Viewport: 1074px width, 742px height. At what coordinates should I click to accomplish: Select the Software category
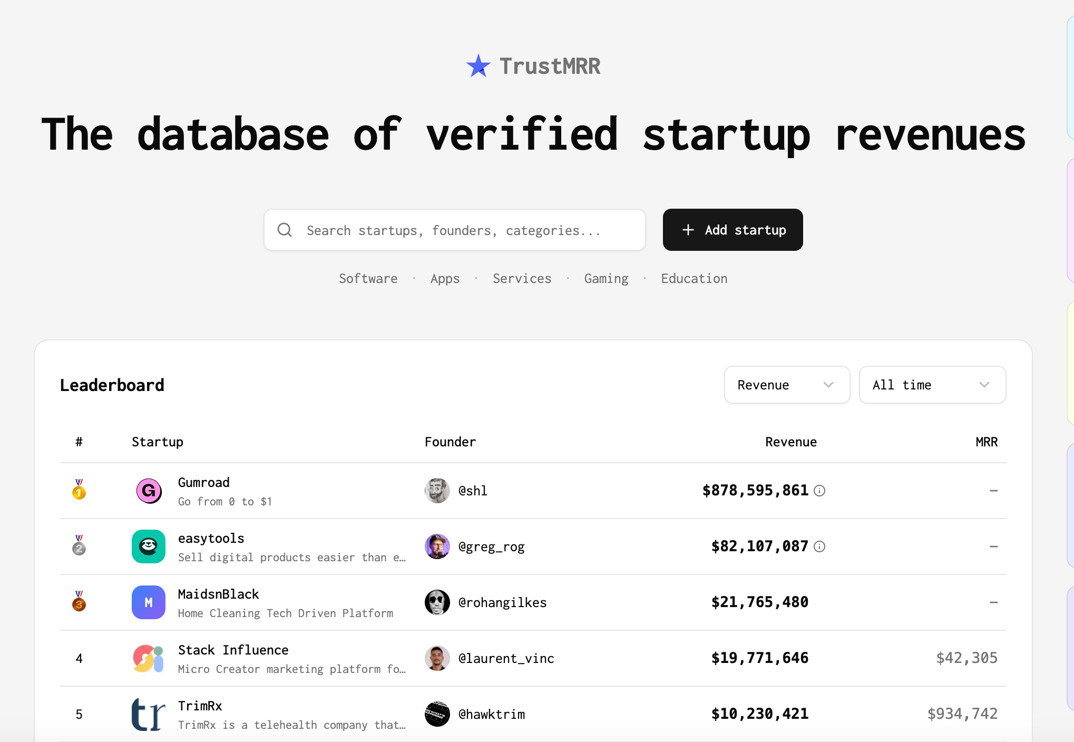[368, 279]
